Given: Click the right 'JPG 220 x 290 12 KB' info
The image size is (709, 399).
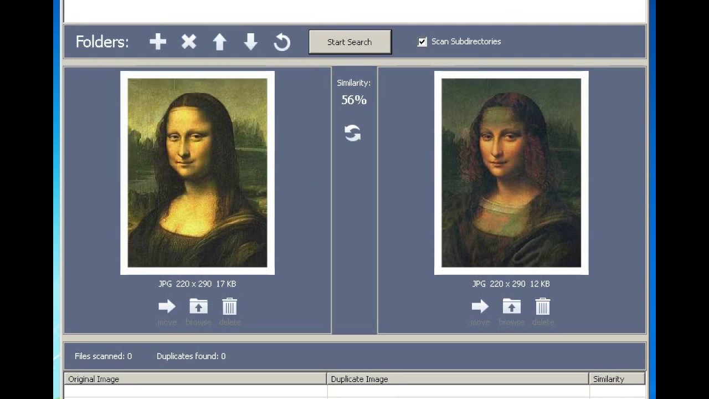Looking at the screenshot, I should point(511,284).
